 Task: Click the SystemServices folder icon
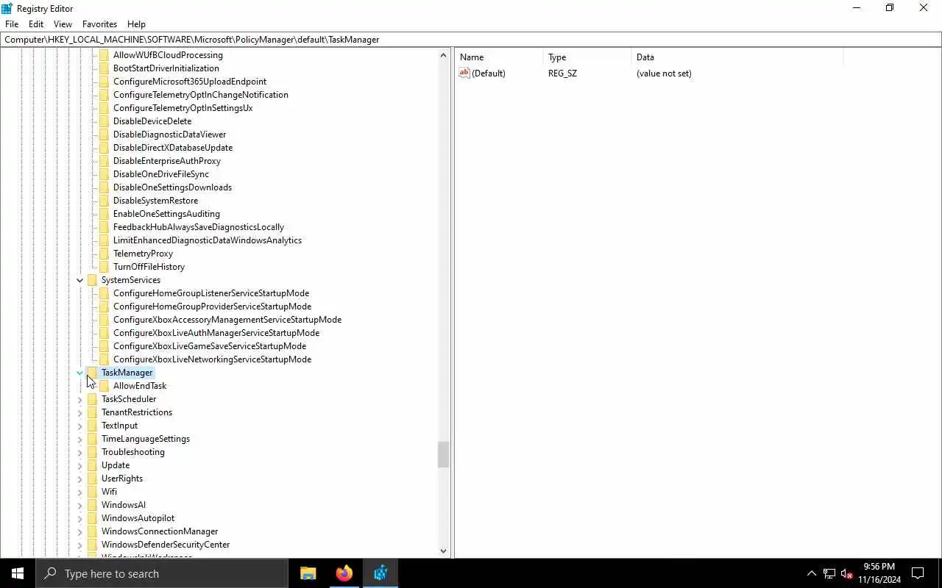tap(92, 280)
